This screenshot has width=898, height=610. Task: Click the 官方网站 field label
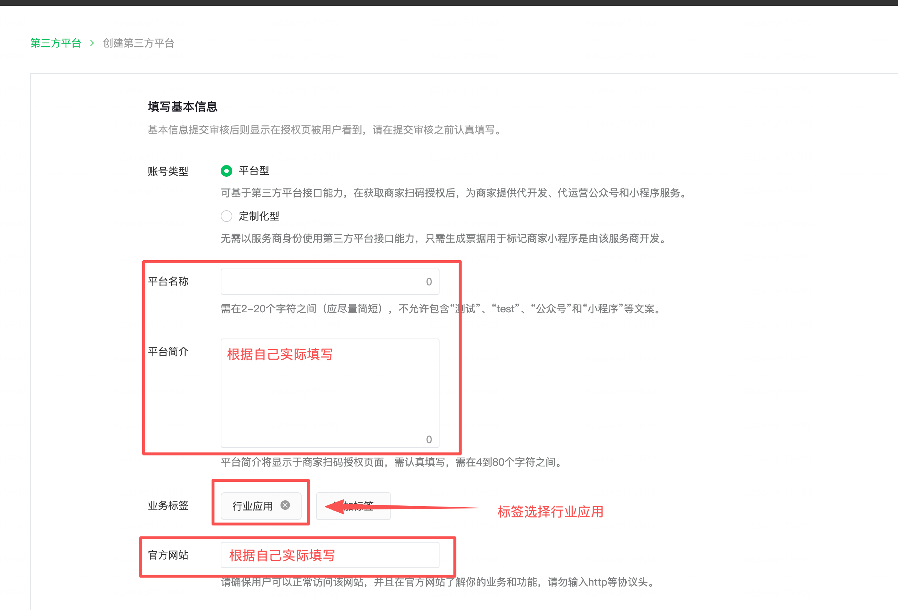[x=168, y=555]
